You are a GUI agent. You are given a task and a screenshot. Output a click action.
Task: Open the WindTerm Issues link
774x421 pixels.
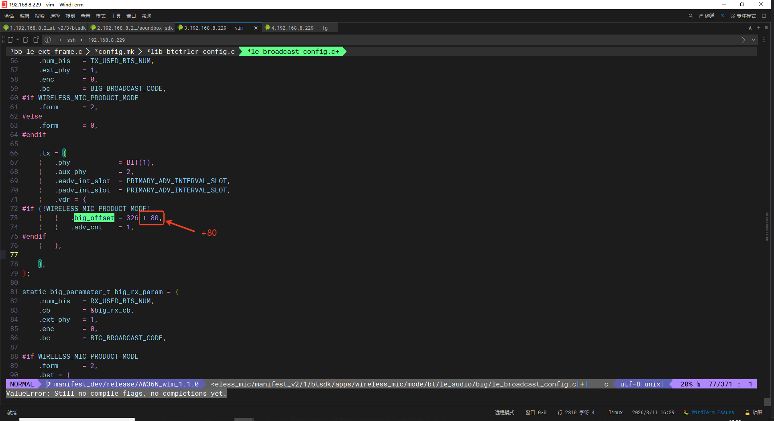[x=713, y=413]
